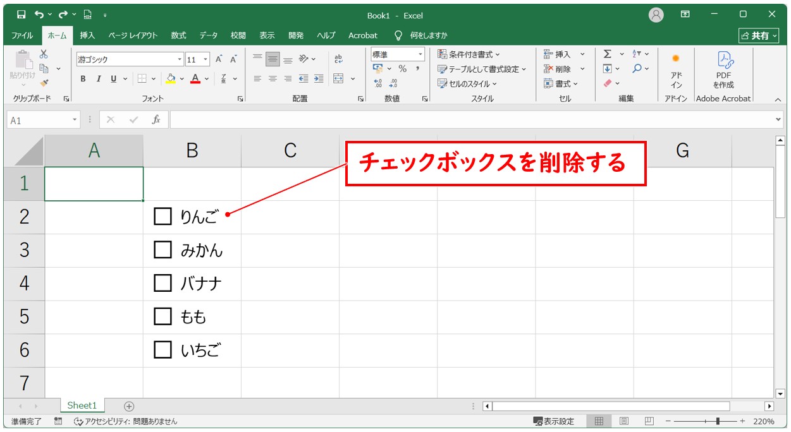The width and height of the screenshot is (791, 432).
Task: Check the りんご checkbox
Action: [163, 217]
